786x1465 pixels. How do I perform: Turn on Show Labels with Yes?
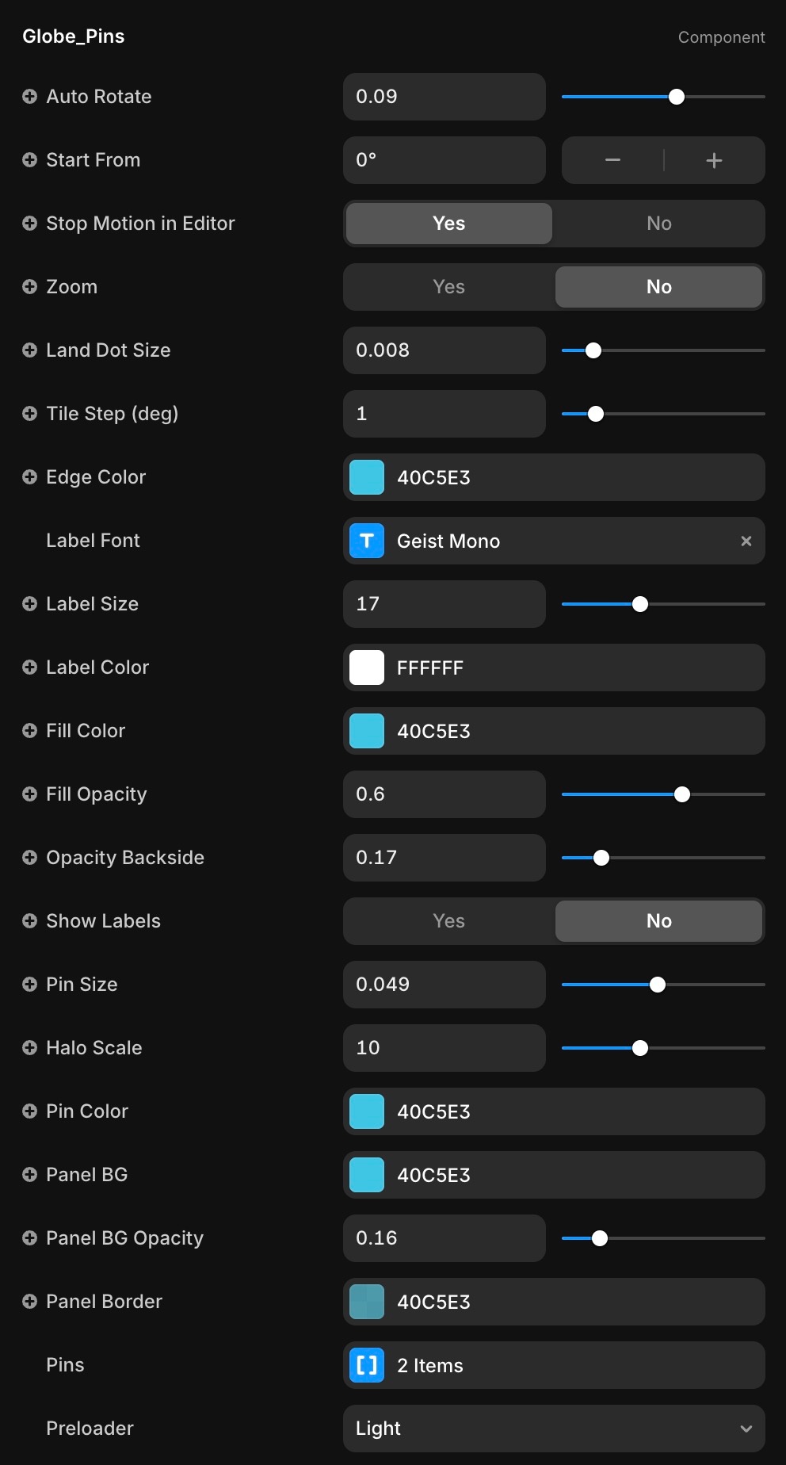(448, 921)
